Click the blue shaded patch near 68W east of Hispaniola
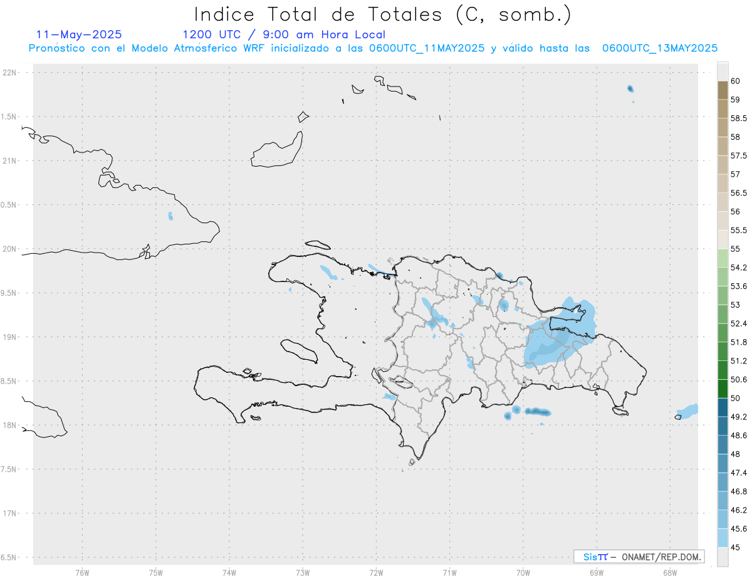Viewport: 752px width, 581px height. coord(687,412)
